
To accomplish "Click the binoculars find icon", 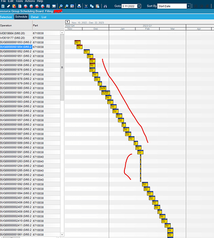I will point(105,6).
